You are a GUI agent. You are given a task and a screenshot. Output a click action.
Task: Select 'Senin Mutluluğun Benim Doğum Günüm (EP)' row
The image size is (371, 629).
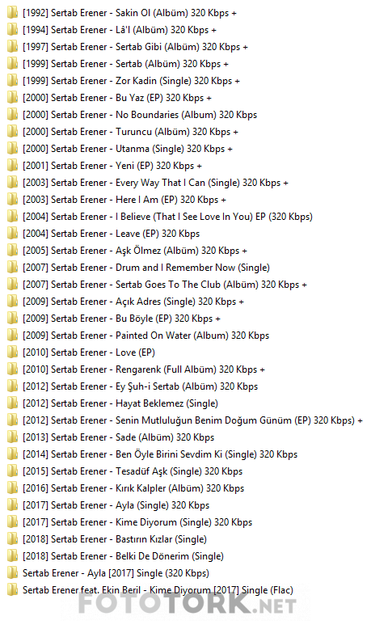tap(192, 420)
